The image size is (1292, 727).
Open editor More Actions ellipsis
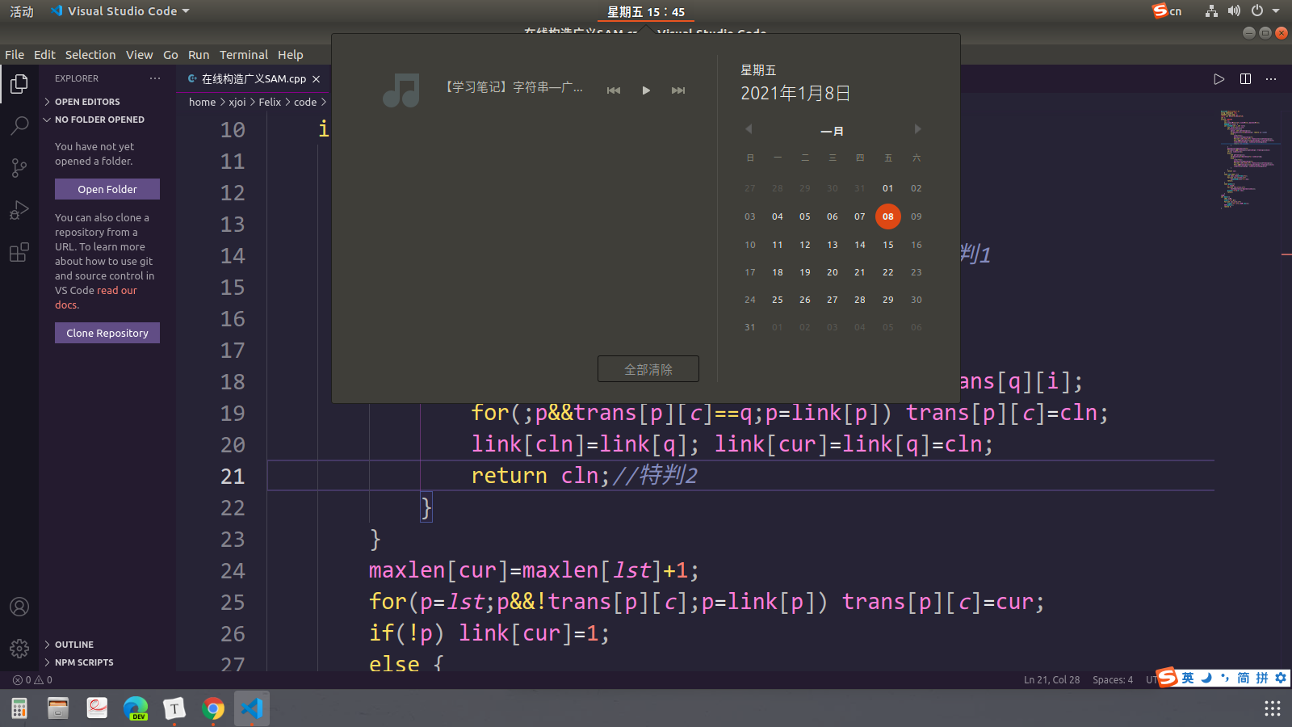pos(1272,79)
